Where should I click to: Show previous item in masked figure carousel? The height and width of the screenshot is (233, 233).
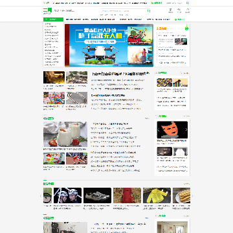coord(159,130)
